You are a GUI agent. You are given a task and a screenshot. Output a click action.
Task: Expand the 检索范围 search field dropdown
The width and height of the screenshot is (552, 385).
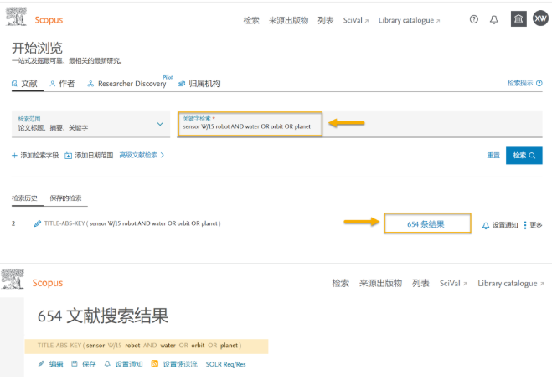point(160,125)
